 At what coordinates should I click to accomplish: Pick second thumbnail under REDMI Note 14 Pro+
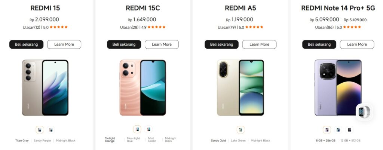[x=338, y=130]
